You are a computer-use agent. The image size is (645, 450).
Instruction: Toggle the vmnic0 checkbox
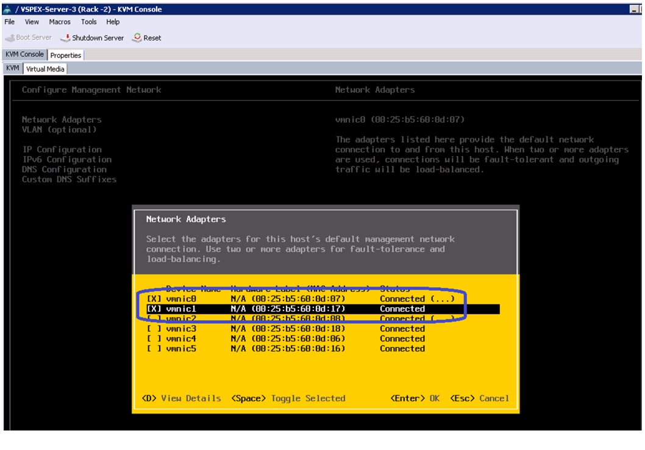tap(154, 299)
